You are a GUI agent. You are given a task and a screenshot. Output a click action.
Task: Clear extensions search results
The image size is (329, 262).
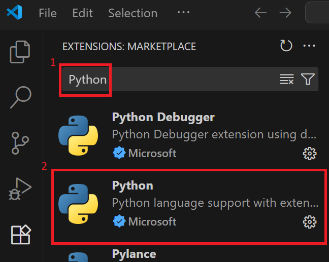point(287,79)
